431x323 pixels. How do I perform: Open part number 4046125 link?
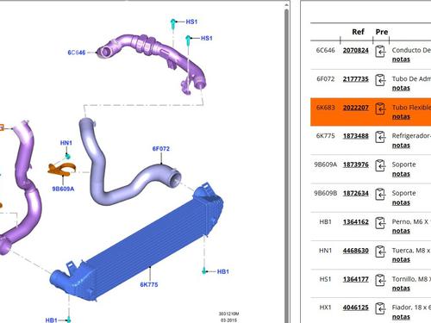tap(356, 307)
